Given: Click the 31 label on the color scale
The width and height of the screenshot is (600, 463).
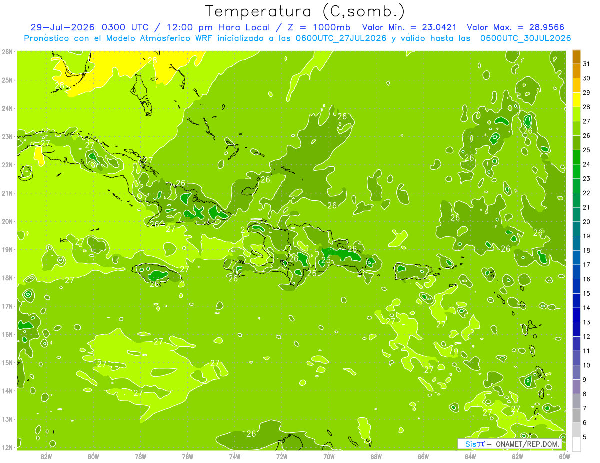Looking at the screenshot, I should pos(587,63).
